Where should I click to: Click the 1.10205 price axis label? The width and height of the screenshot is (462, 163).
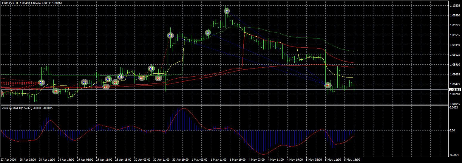point(455,6)
